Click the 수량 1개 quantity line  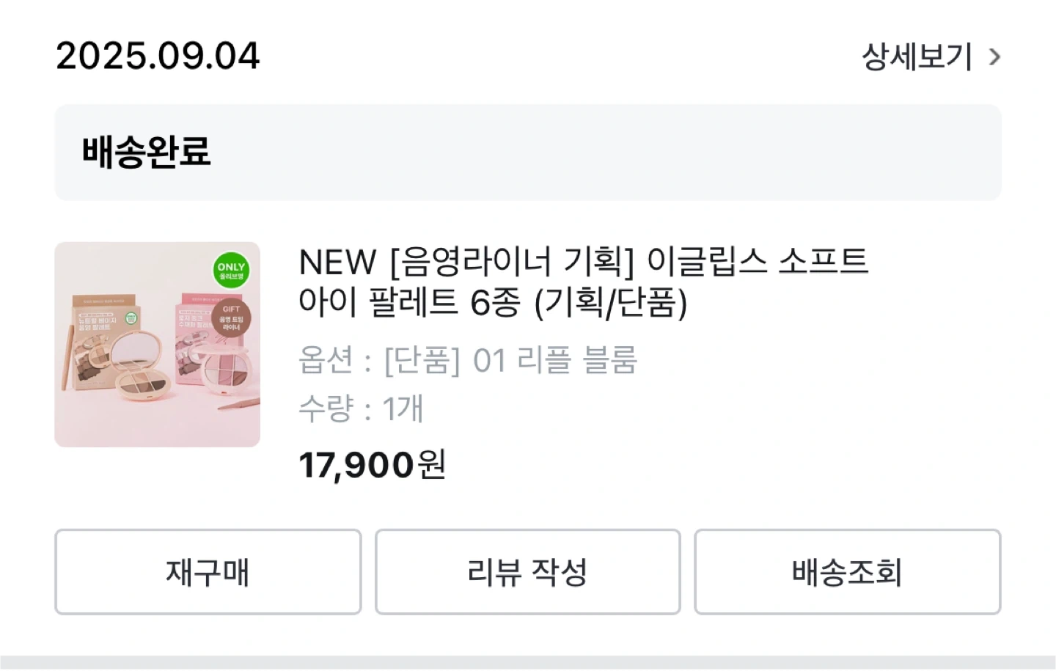click(361, 408)
